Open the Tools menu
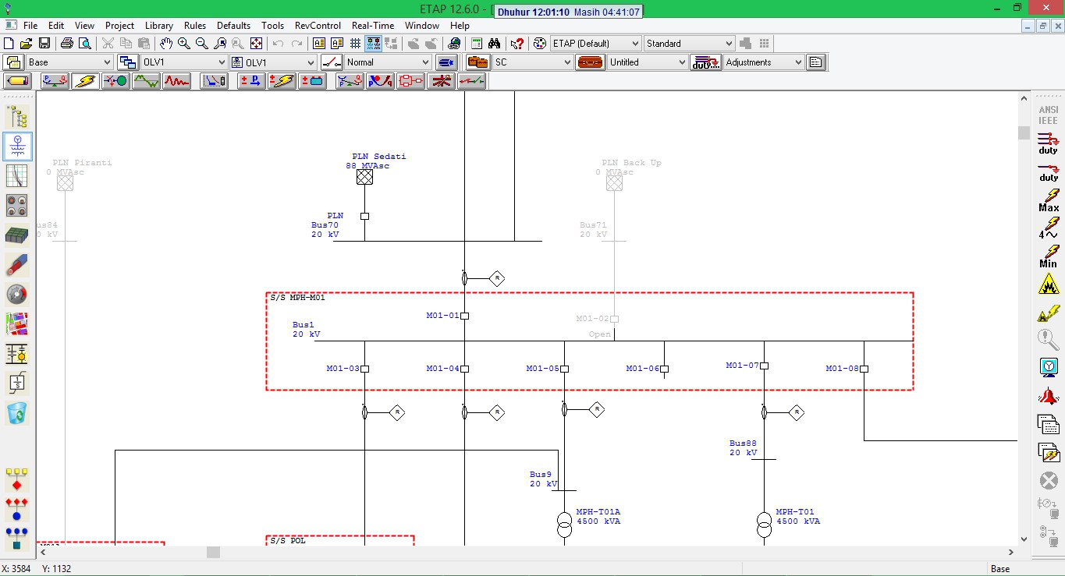Viewport: 1065px width, 576px height. click(273, 26)
